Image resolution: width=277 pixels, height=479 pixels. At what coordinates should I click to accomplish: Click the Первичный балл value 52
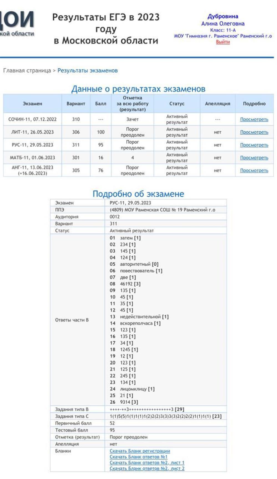[x=112, y=423]
